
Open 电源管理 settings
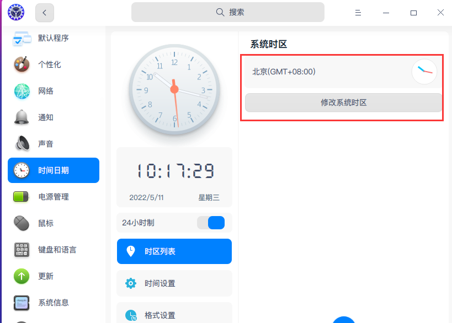point(54,197)
